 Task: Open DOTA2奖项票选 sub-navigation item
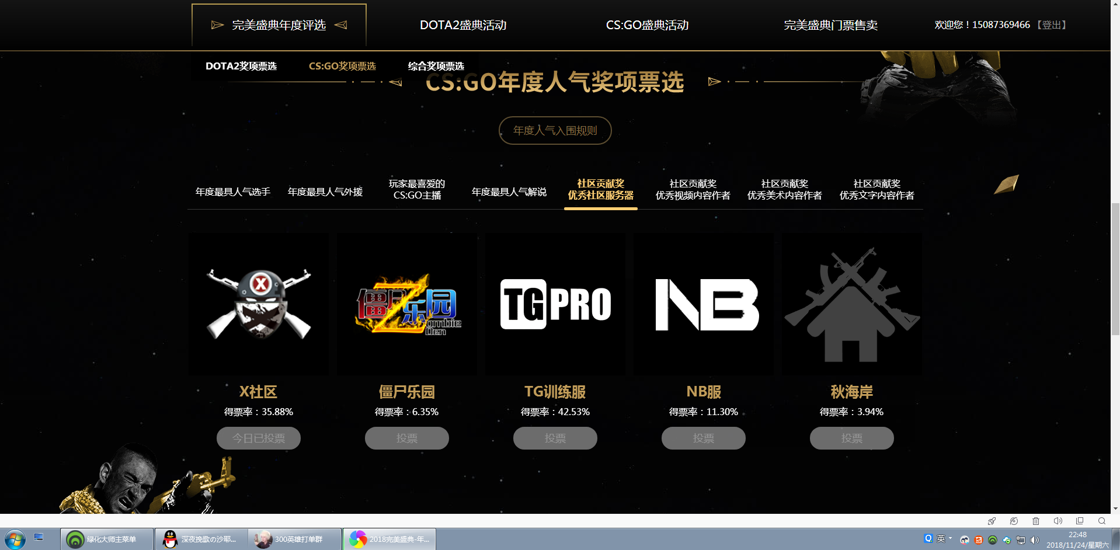click(x=241, y=66)
